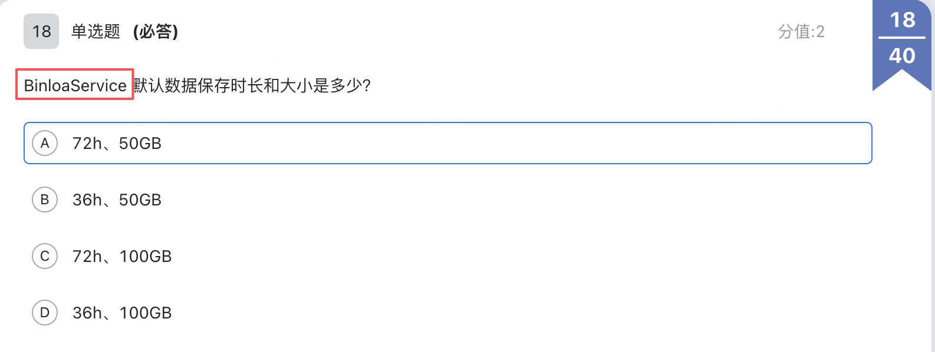Click the "(必答)" required marker

[156, 31]
